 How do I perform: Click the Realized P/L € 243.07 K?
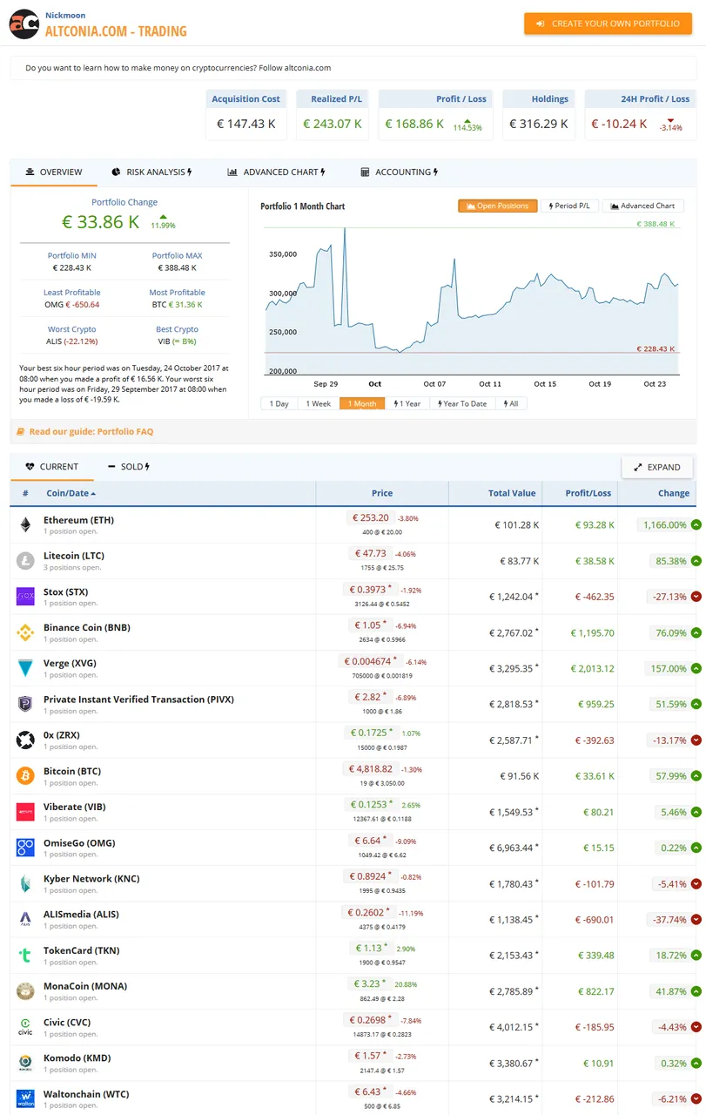coord(333,124)
